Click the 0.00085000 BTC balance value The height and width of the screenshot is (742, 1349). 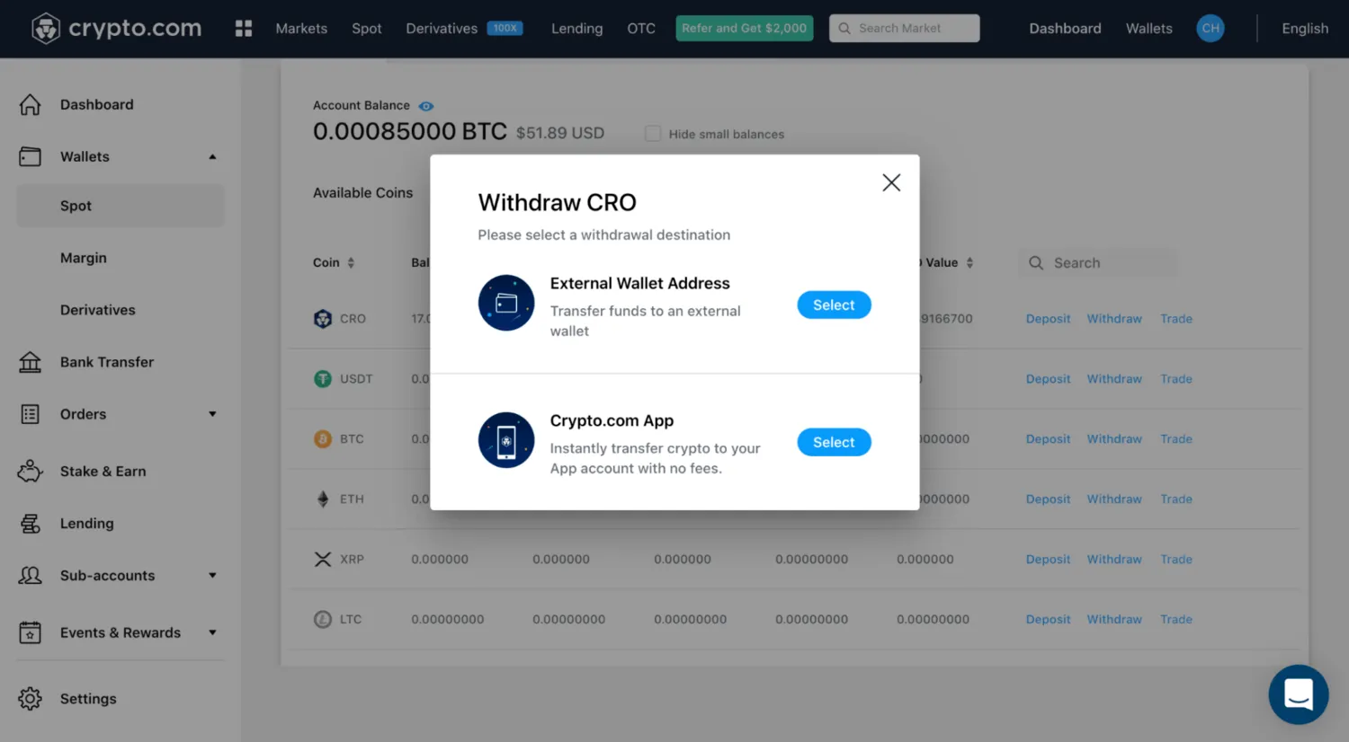[410, 132]
